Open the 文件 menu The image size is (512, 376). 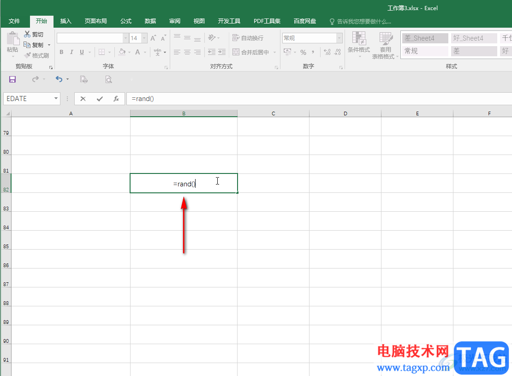coord(14,21)
